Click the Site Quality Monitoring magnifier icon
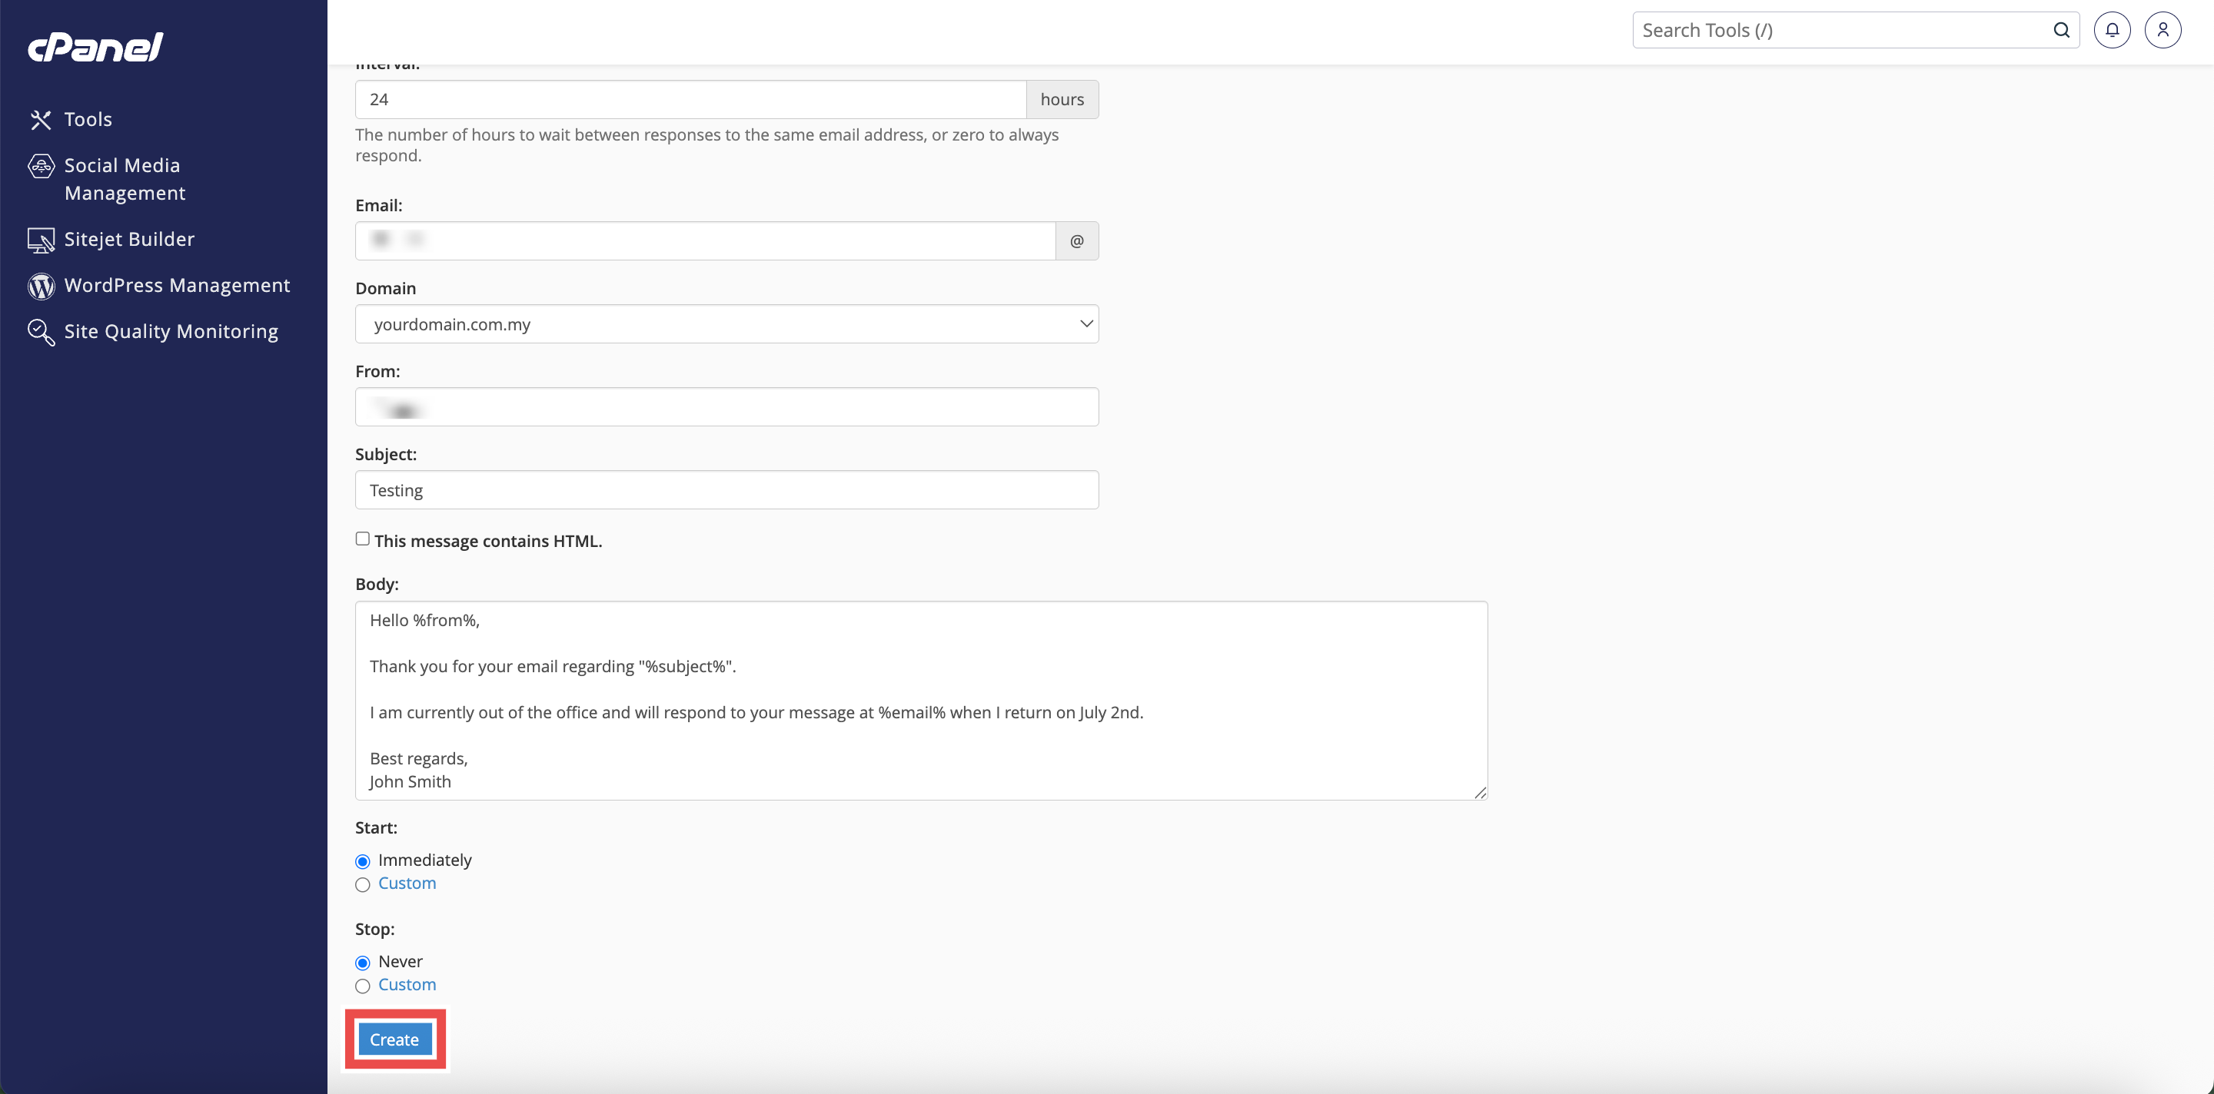Screen dimensions: 2214x1094 point(41,331)
